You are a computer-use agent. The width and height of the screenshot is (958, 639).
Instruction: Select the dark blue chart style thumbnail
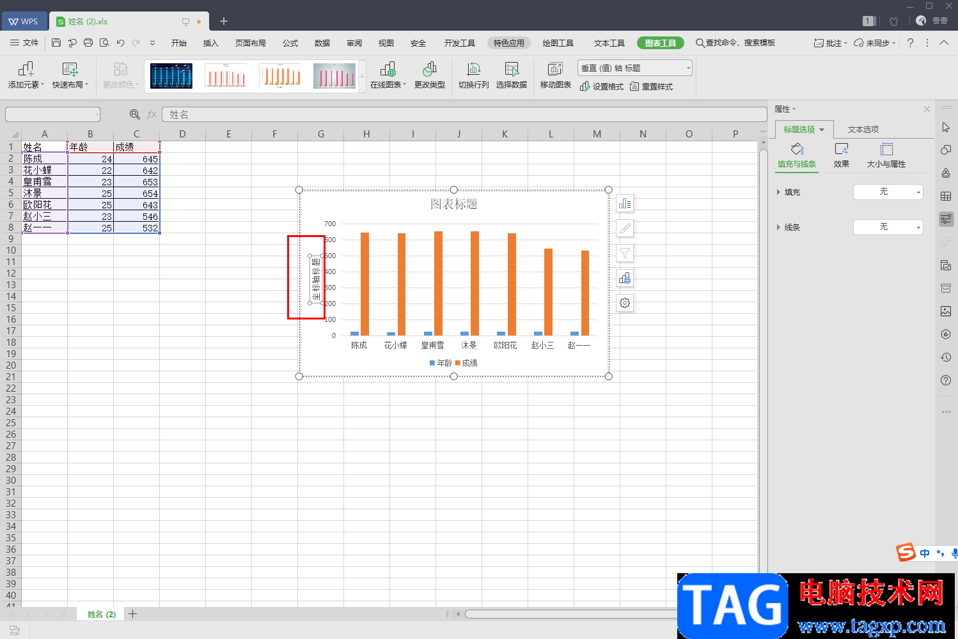(x=171, y=76)
